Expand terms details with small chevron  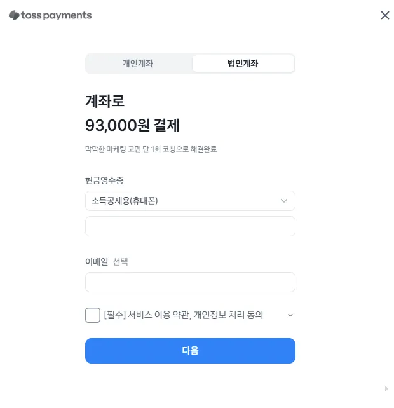point(290,315)
